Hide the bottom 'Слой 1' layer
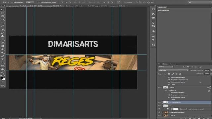 [159, 115]
